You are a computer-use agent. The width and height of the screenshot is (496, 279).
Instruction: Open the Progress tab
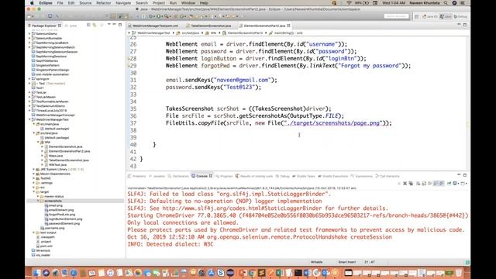224,176
